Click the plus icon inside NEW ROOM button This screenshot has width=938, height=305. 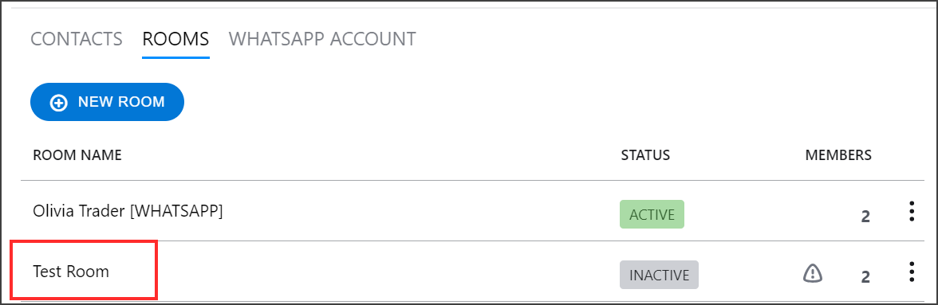coord(59,103)
